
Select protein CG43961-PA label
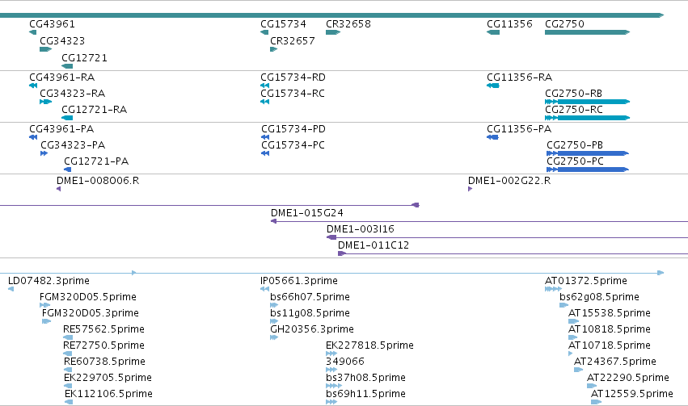click(x=61, y=129)
